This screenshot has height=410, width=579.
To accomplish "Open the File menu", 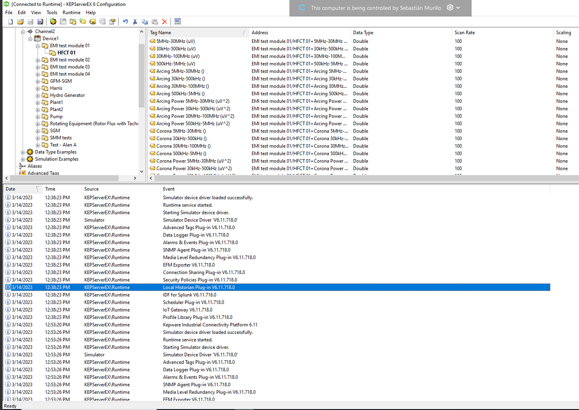I will [9, 12].
